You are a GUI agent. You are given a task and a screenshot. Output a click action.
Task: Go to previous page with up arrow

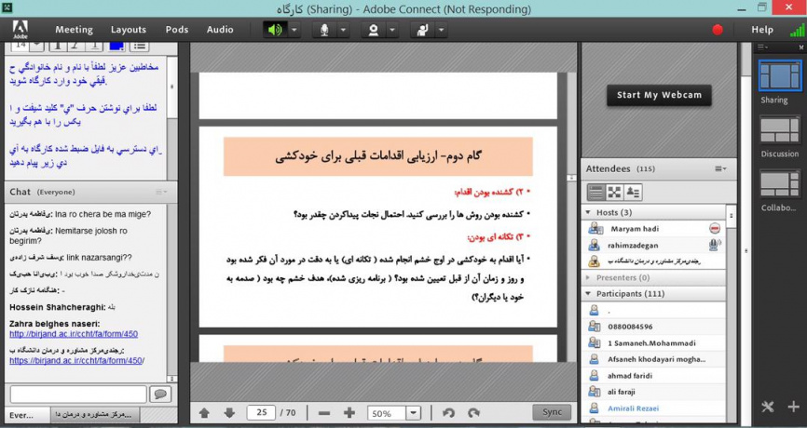pos(204,412)
